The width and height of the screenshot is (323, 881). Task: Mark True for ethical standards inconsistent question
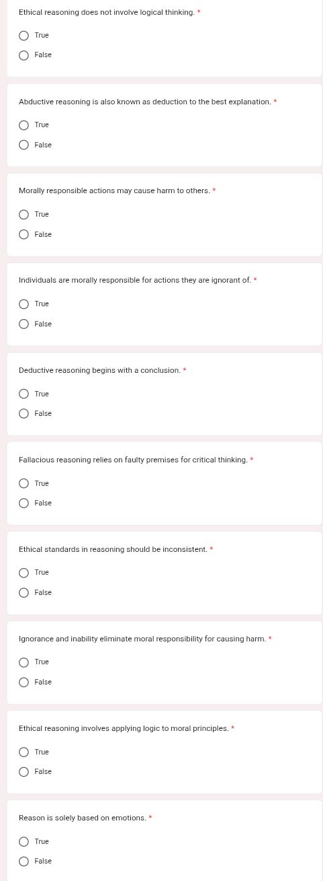[24, 573]
